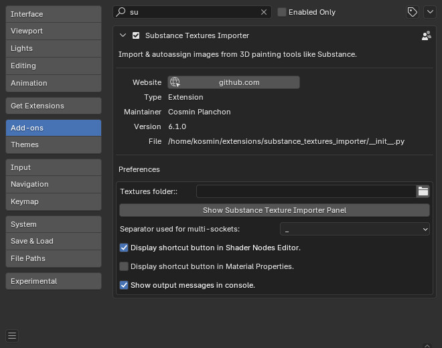Viewport: 442px width, 348px height.
Task: Open the preferences hamburger menu
Action: (12, 335)
